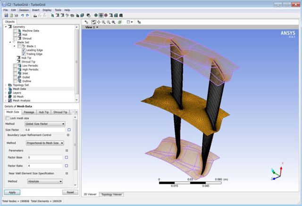Click the Factor Ratio input field
The width and height of the screenshot is (302, 206).
point(45,166)
